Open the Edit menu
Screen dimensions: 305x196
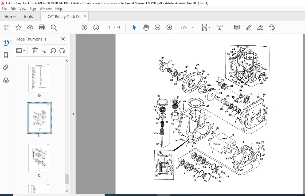(13, 9)
